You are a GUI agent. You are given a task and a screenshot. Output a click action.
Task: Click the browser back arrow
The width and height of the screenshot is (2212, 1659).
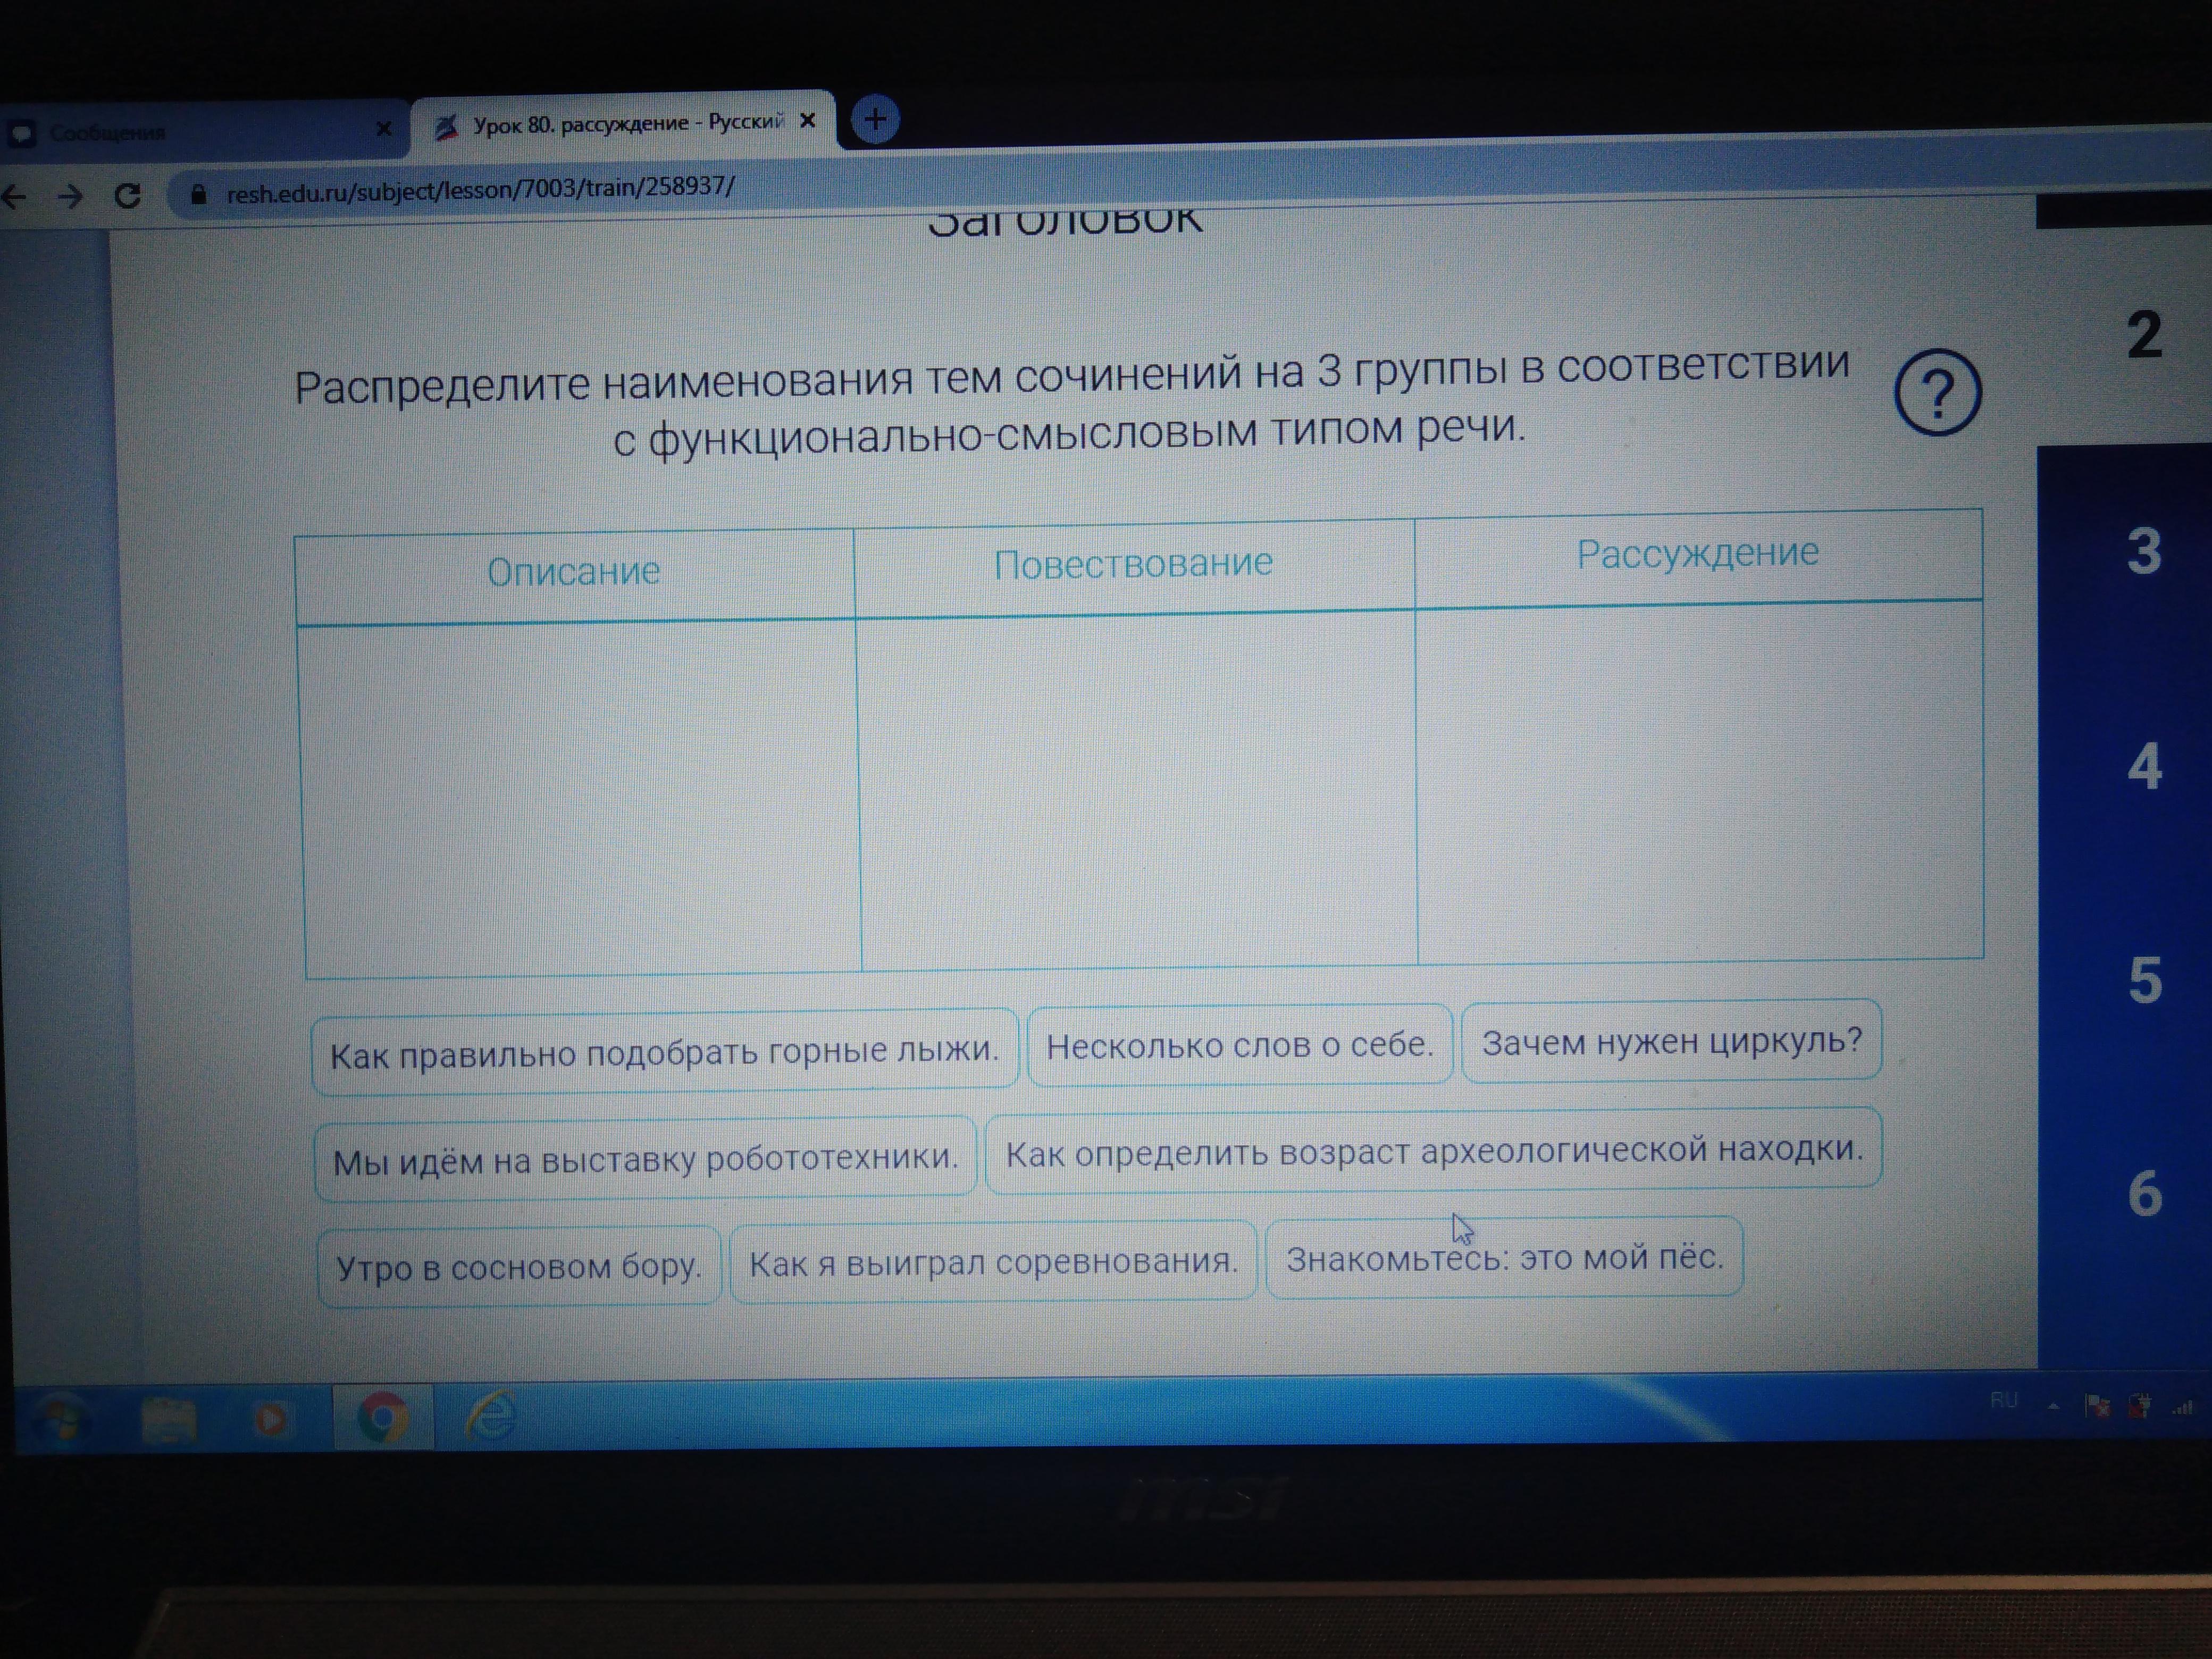14,197
